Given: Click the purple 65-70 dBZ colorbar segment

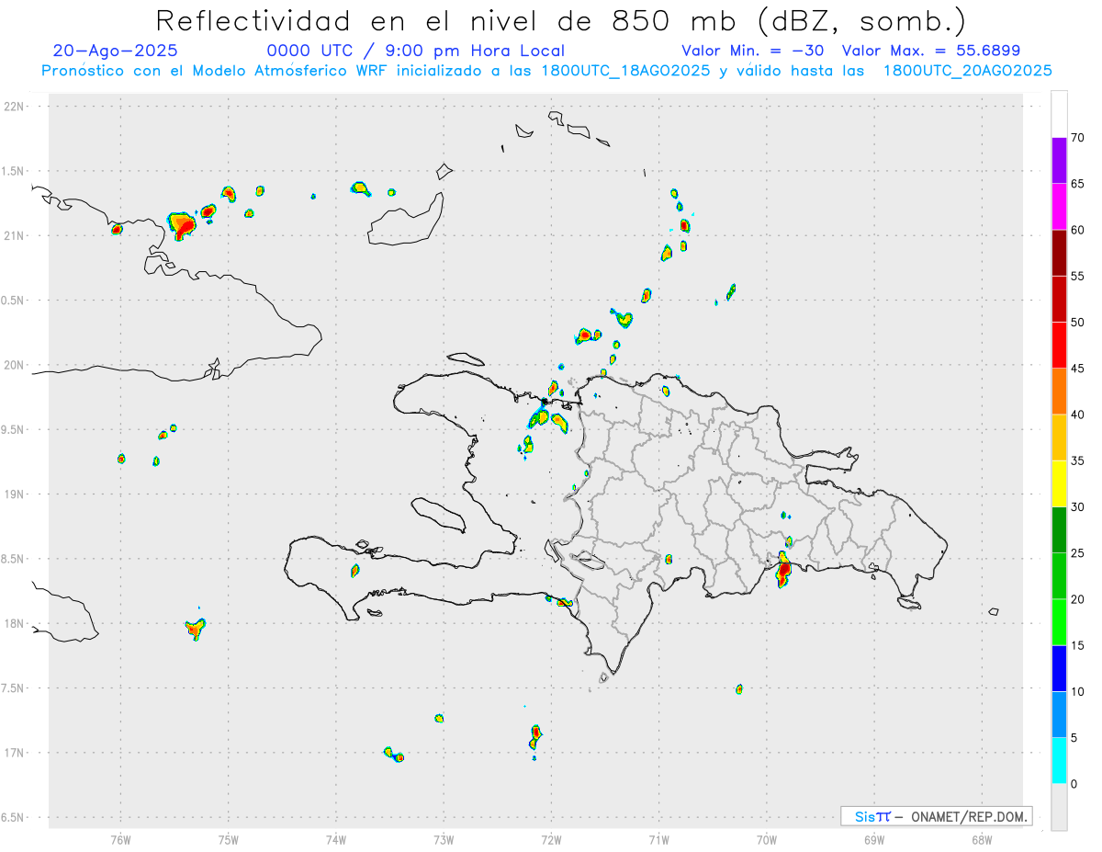Looking at the screenshot, I should point(1059,161).
